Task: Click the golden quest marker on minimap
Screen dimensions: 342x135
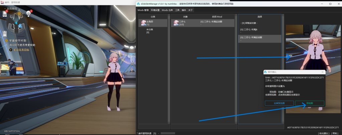Action: [19, 14]
